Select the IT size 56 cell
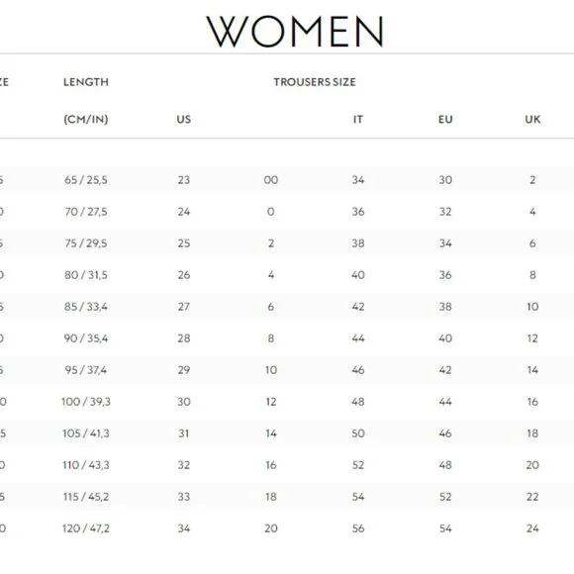 click(x=358, y=528)
